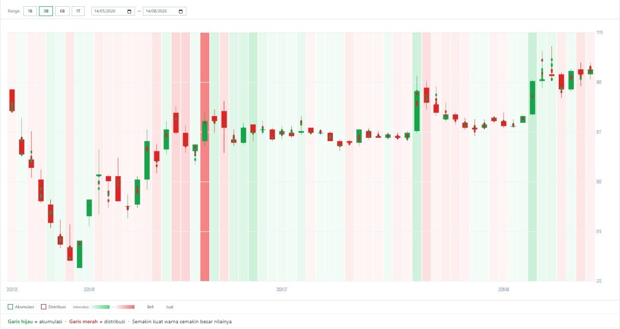Switch range to 6B
This screenshot has width=620, height=329.
[x=62, y=11]
